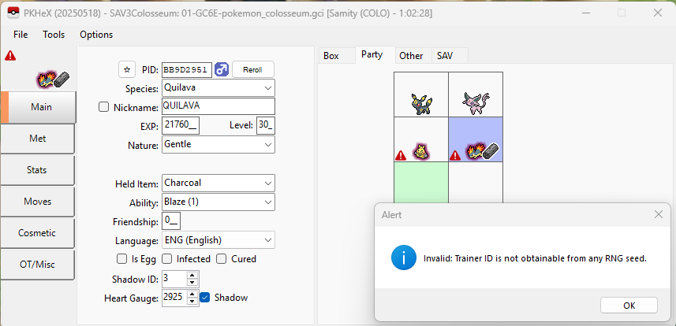Click the red legality warning icon at top left
Screen dimensions: 676x326
pos(10,55)
